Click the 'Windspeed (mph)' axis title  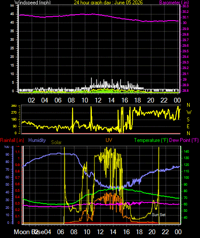pos(33,3)
